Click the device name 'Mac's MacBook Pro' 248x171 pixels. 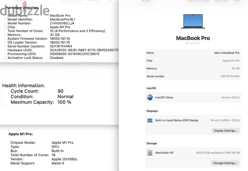click(227, 53)
